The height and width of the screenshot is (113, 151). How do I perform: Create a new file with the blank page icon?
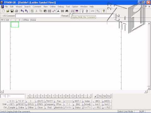click(x=3, y=11)
